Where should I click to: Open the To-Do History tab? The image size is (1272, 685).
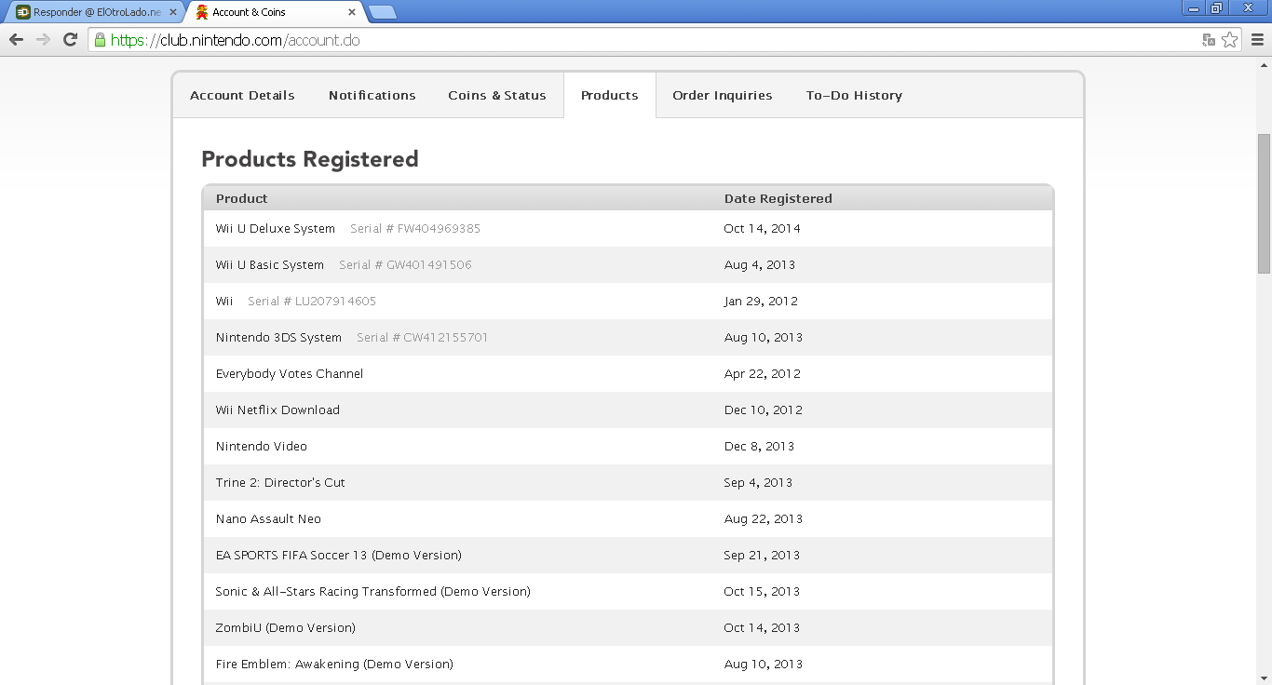854,95
